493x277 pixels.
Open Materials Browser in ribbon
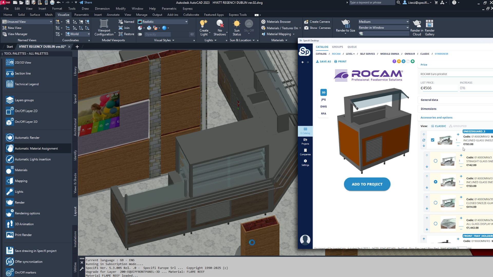click(276, 22)
